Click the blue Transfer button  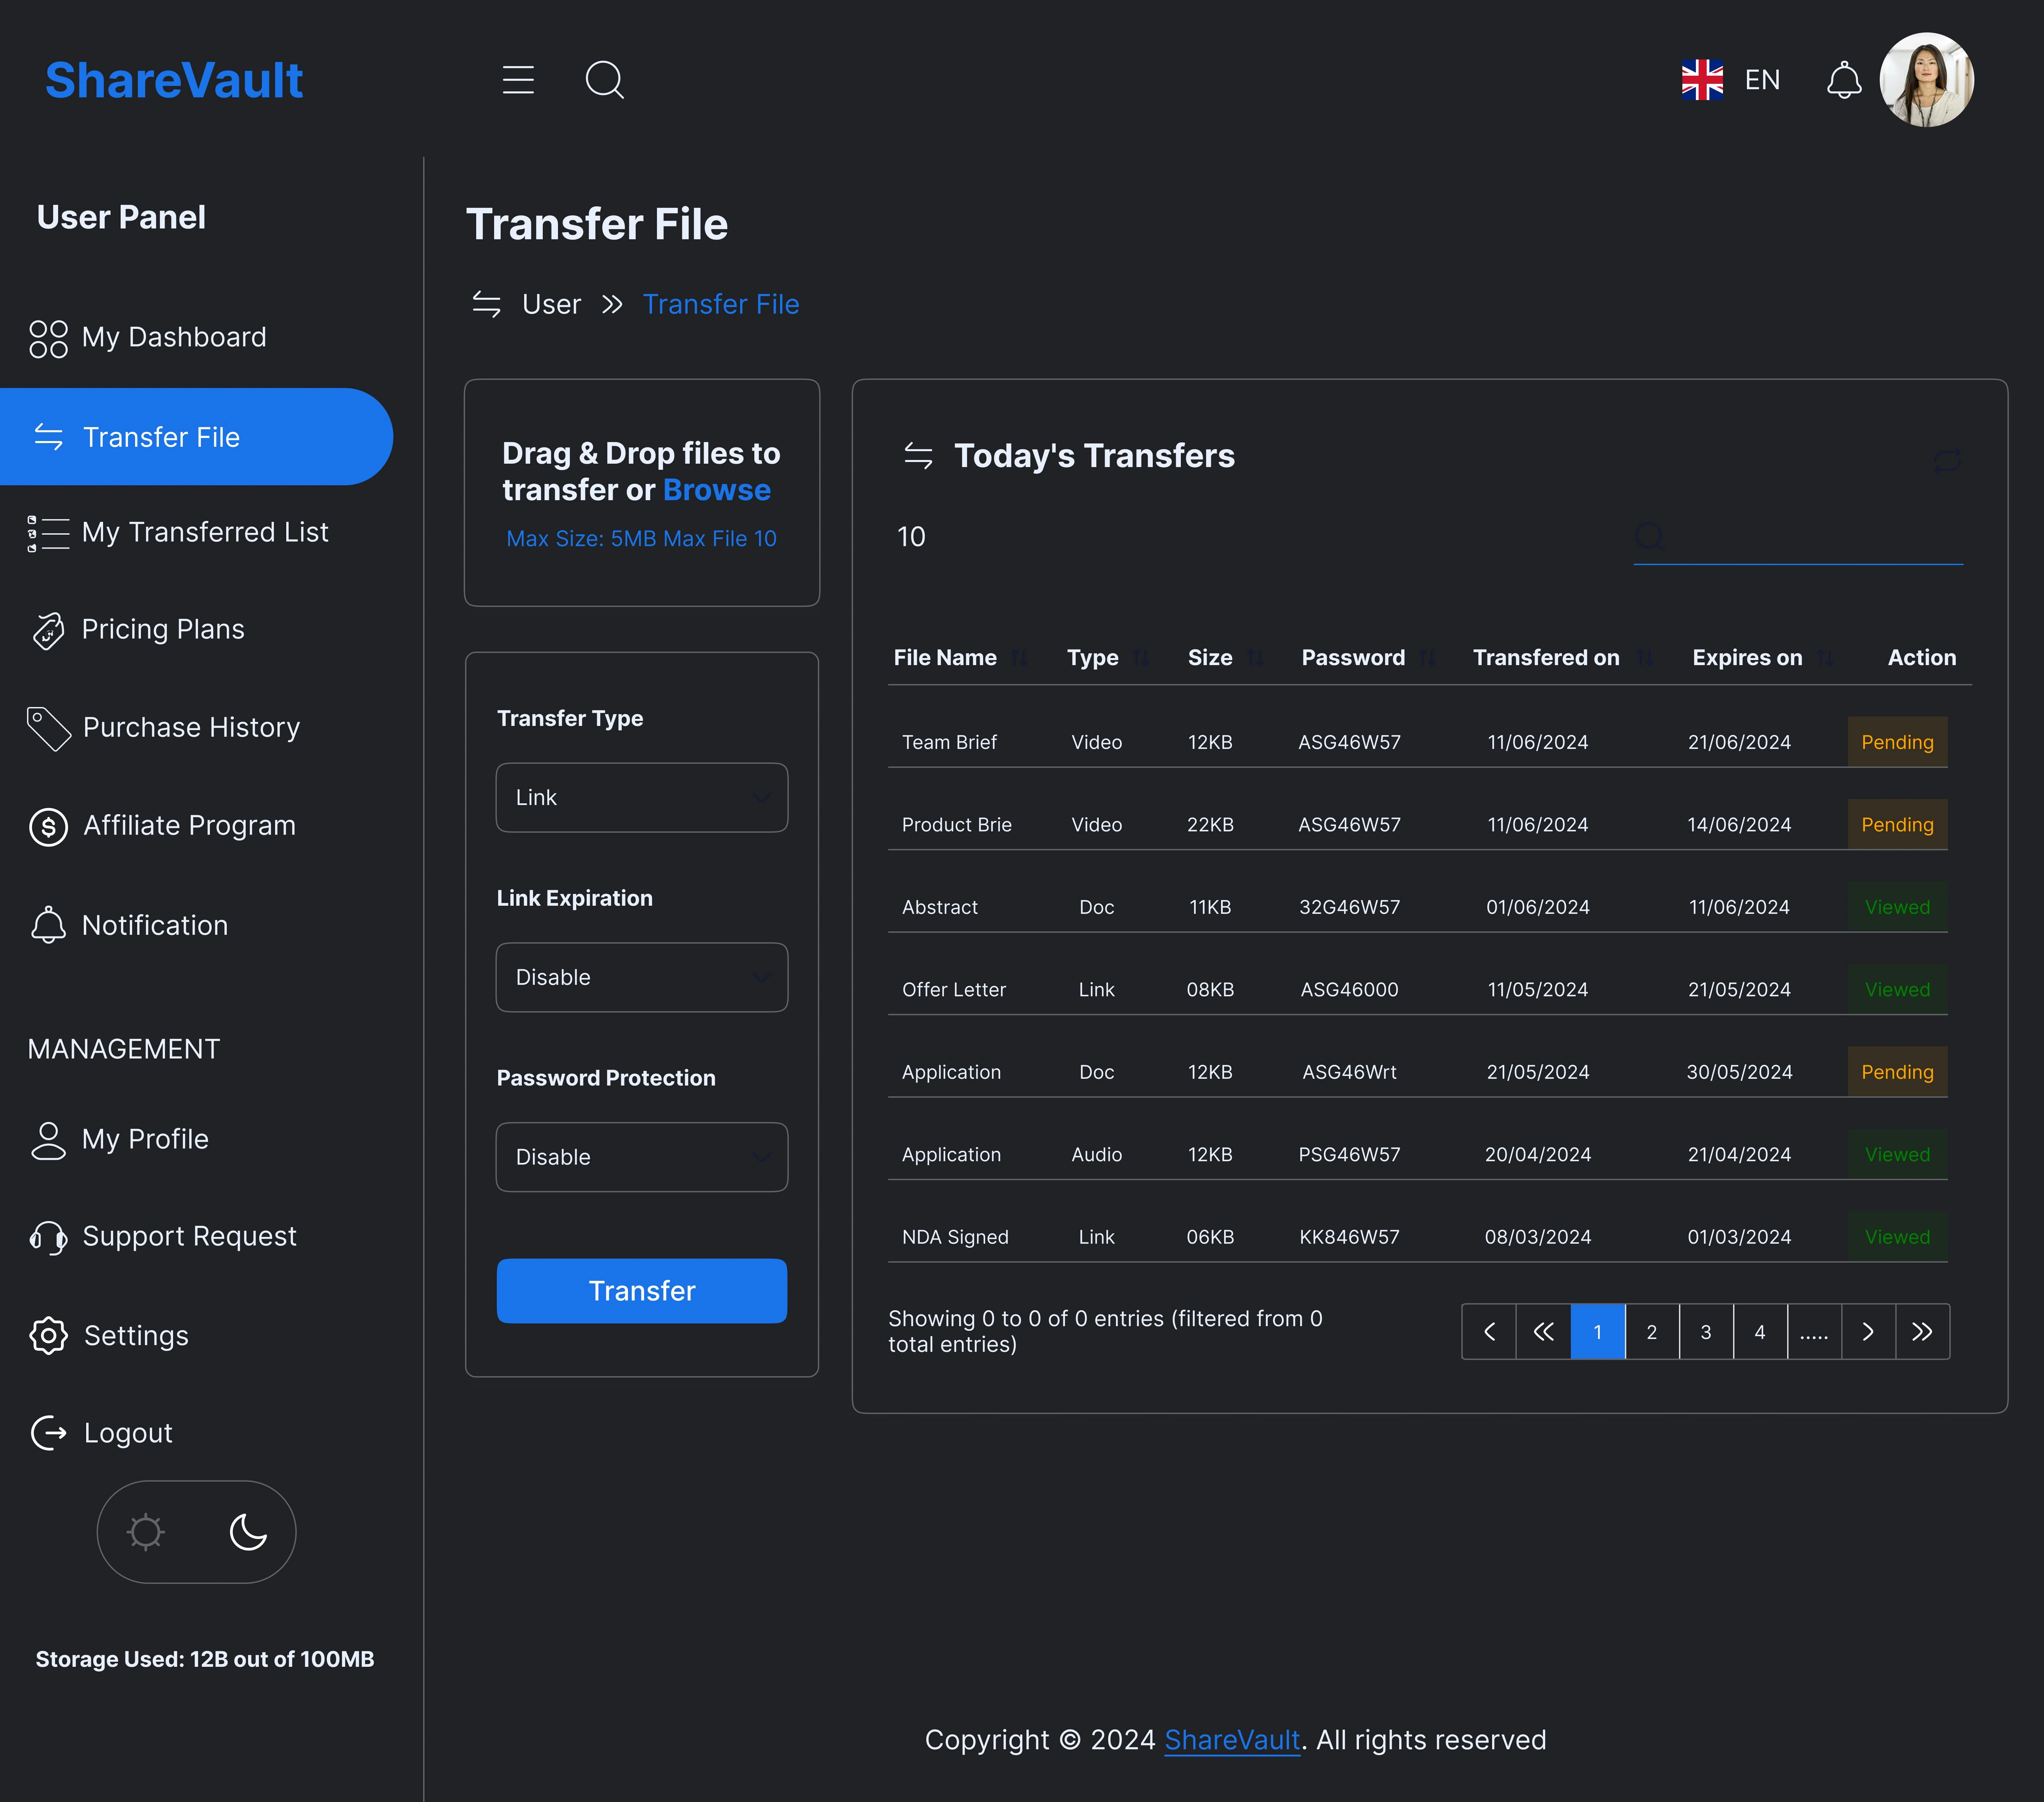click(642, 1291)
